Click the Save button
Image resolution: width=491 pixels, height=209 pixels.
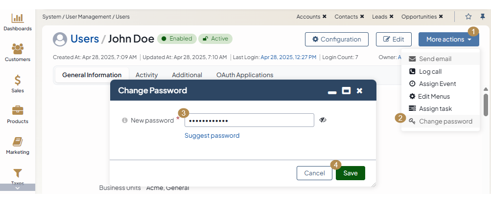point(350,173)
